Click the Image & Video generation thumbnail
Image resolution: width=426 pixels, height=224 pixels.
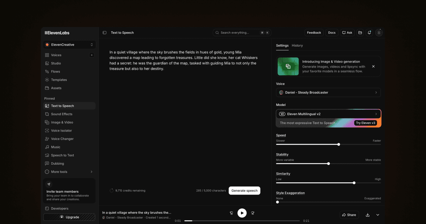tap(288, 66)
